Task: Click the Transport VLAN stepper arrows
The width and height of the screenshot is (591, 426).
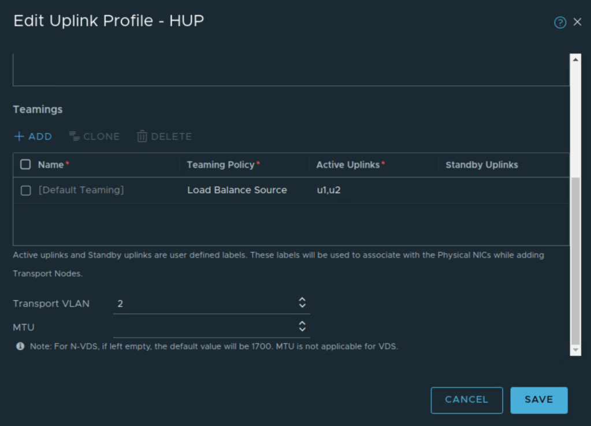Action: (x=302, y=303)
